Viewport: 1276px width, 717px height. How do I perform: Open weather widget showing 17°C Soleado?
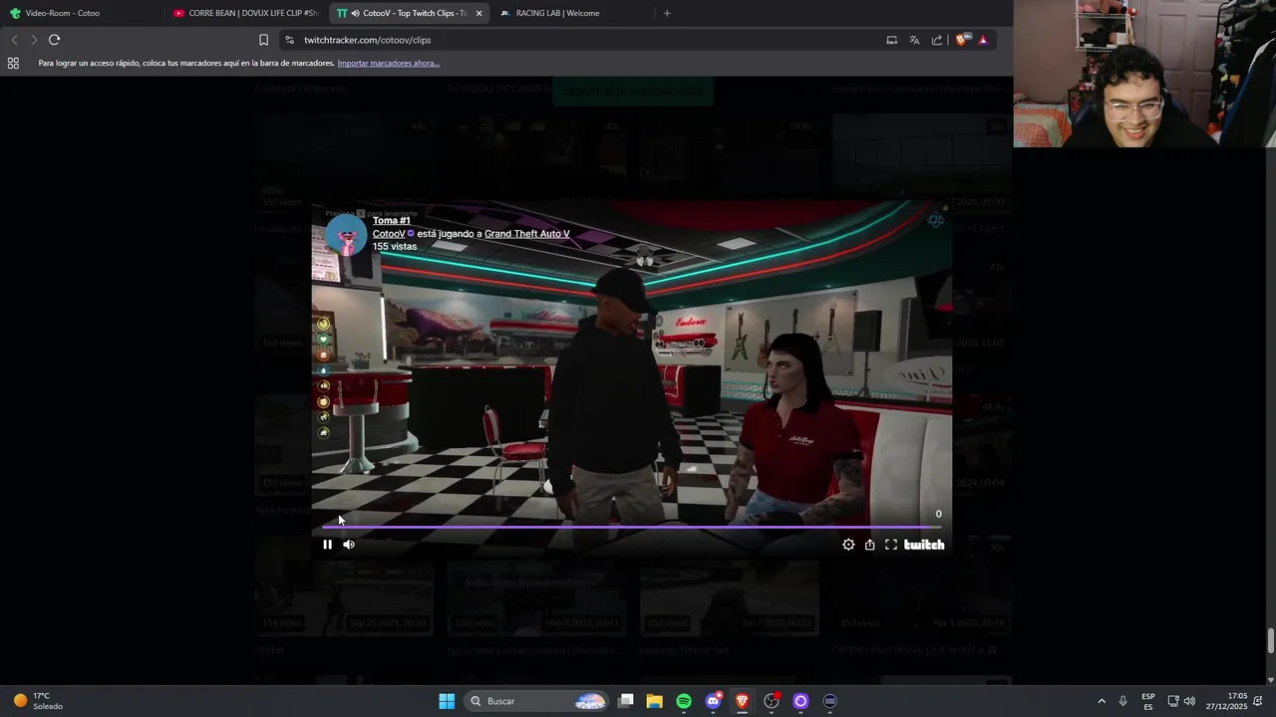(x=38, y=701)
